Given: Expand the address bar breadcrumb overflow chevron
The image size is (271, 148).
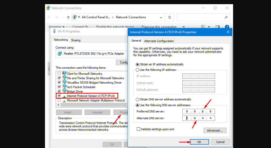Looking at the screenshot, I should [79, 17].
